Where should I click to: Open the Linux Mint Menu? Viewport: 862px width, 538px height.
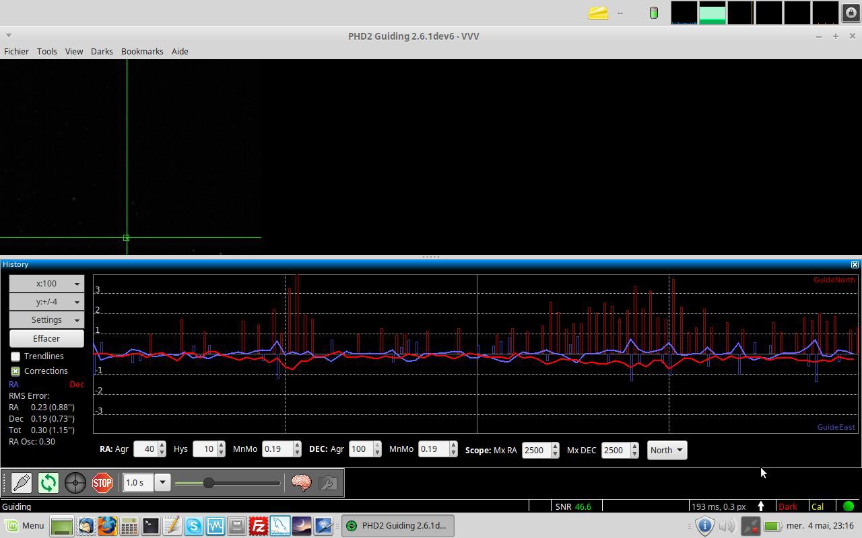tap(24, 526)
